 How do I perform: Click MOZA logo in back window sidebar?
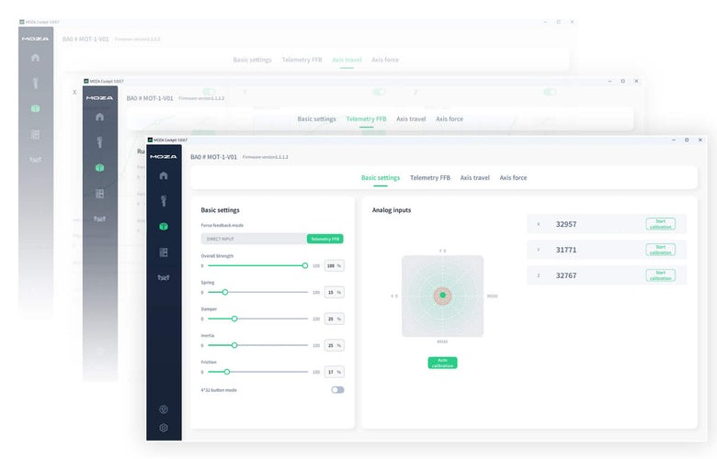pos(35,39)
